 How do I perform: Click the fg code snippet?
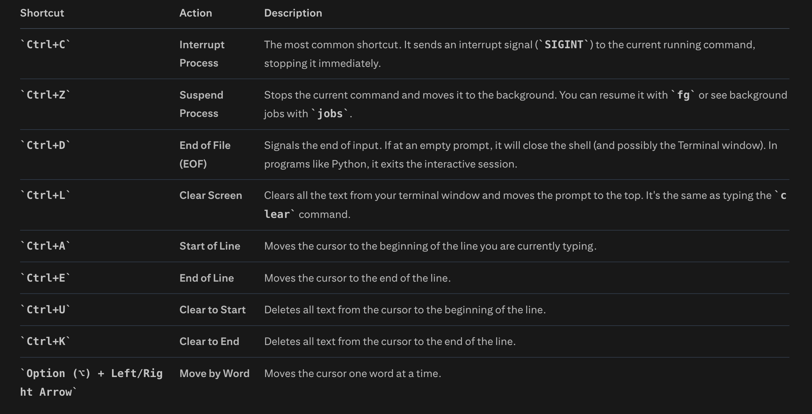click(x=683, y=95)
